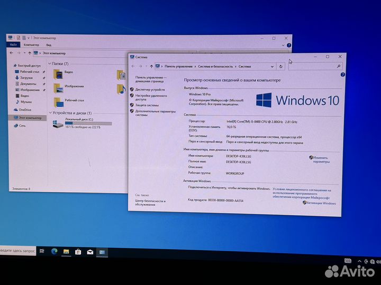Click properties icon in Explorer title bar
Viewport: 381px width, 285px height.
19,38
